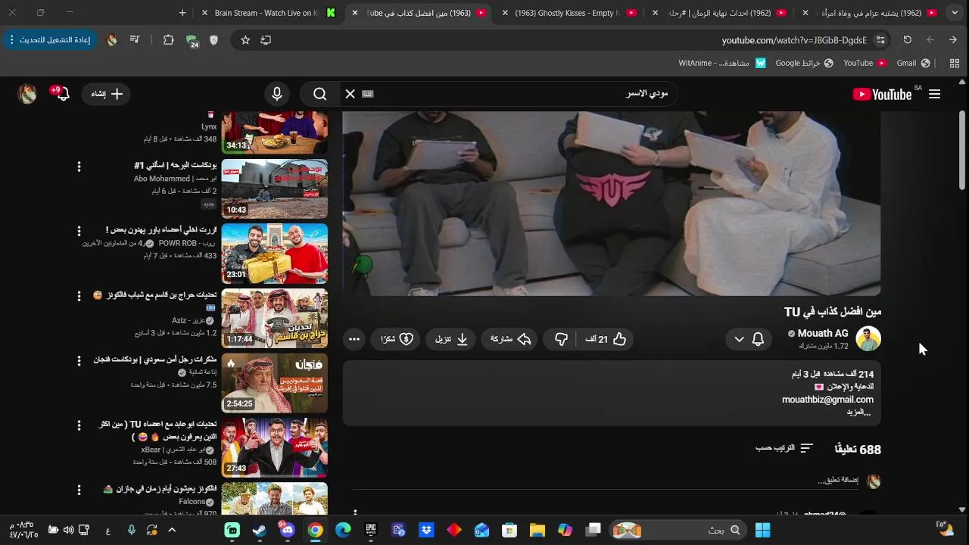The width and height of the screenshot is (969, 545).
Task: Open a new browser tab
Action: click(x=182, y=13)
